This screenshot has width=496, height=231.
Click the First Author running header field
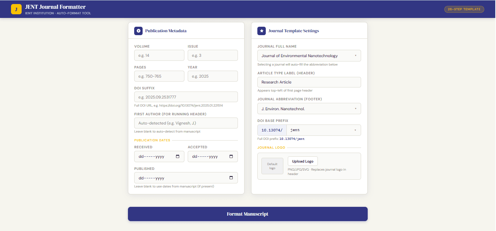tap(186, 123)
